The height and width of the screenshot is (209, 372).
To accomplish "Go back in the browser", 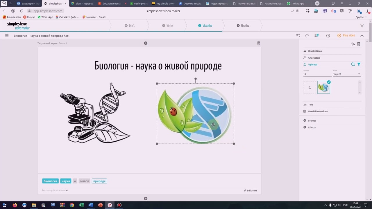I will click(x=4, y=11).
